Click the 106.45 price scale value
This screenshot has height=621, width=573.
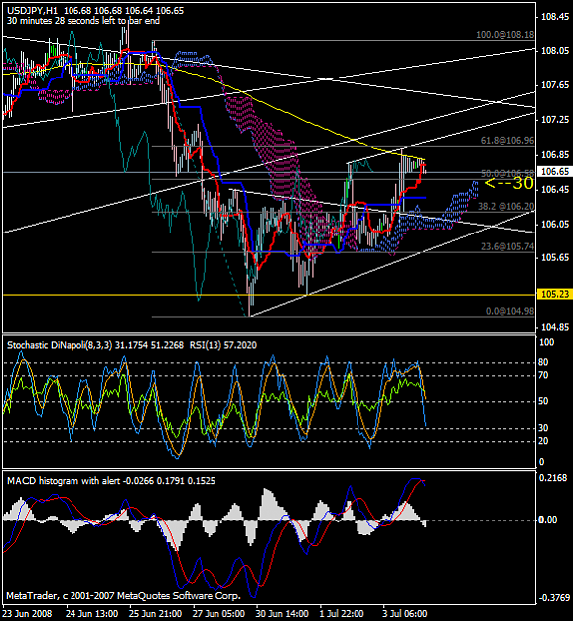pyautogui.click(x=555, y=190)
